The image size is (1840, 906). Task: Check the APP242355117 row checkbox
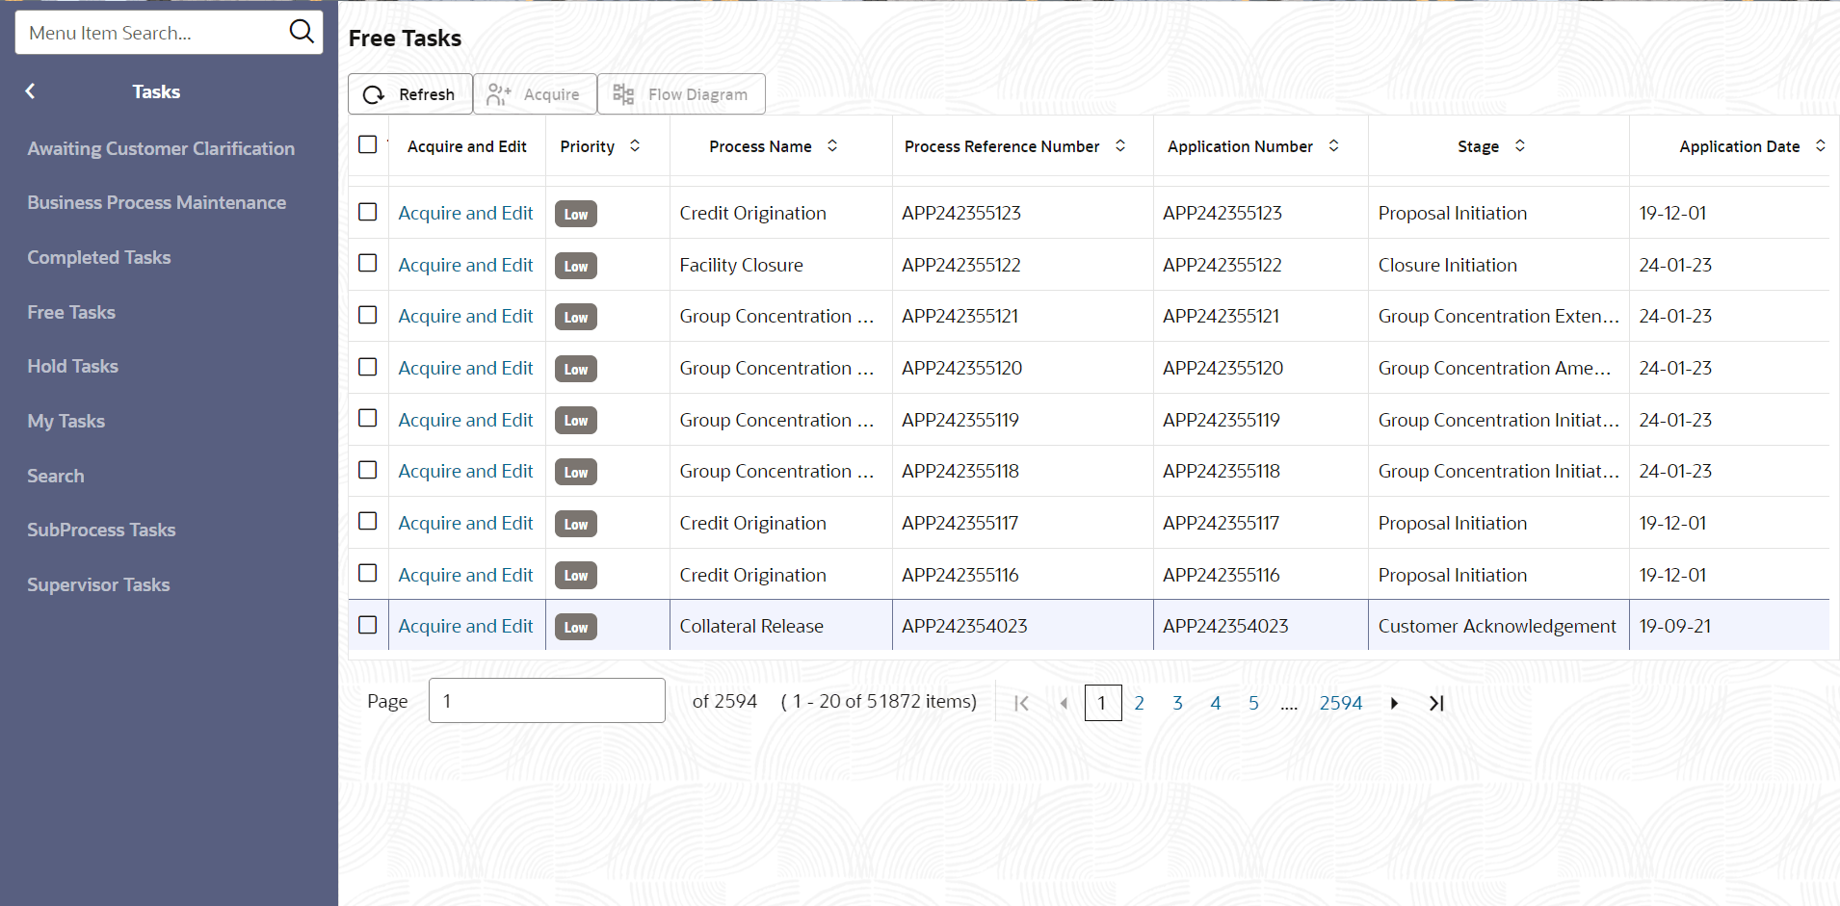click(x=367, y=521)
